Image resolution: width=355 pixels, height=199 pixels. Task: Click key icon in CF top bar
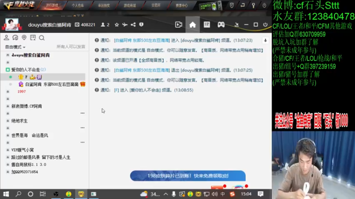pyautogui.click(x=253, y=5)
